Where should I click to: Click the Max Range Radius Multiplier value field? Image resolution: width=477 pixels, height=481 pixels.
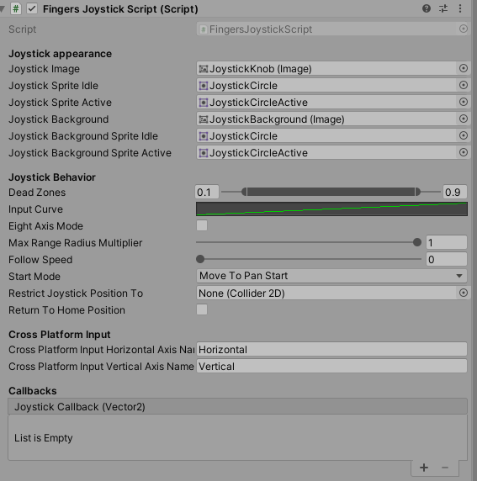point(447,242)
